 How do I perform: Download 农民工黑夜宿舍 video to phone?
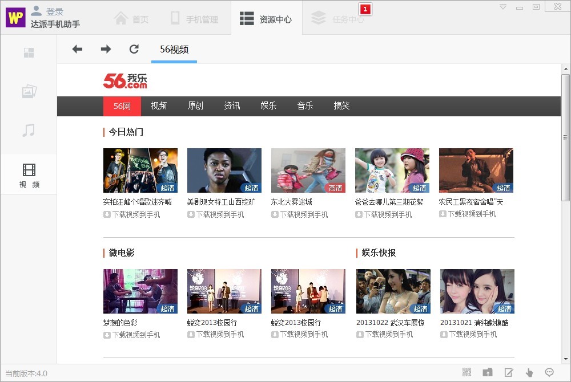pos(468,214)
